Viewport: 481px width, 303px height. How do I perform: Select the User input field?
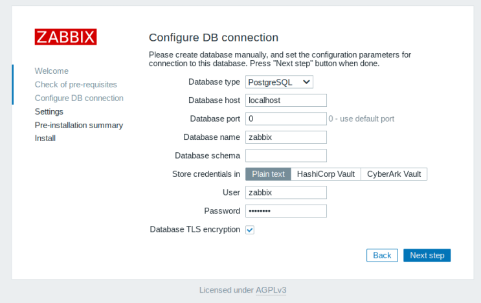[x=285, y=192]
